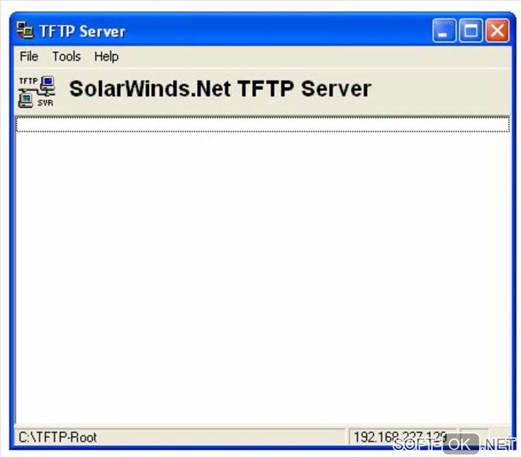Close the TFTP Server window
The width and height of the screenshot is (521, 457).
click(497, 31)
